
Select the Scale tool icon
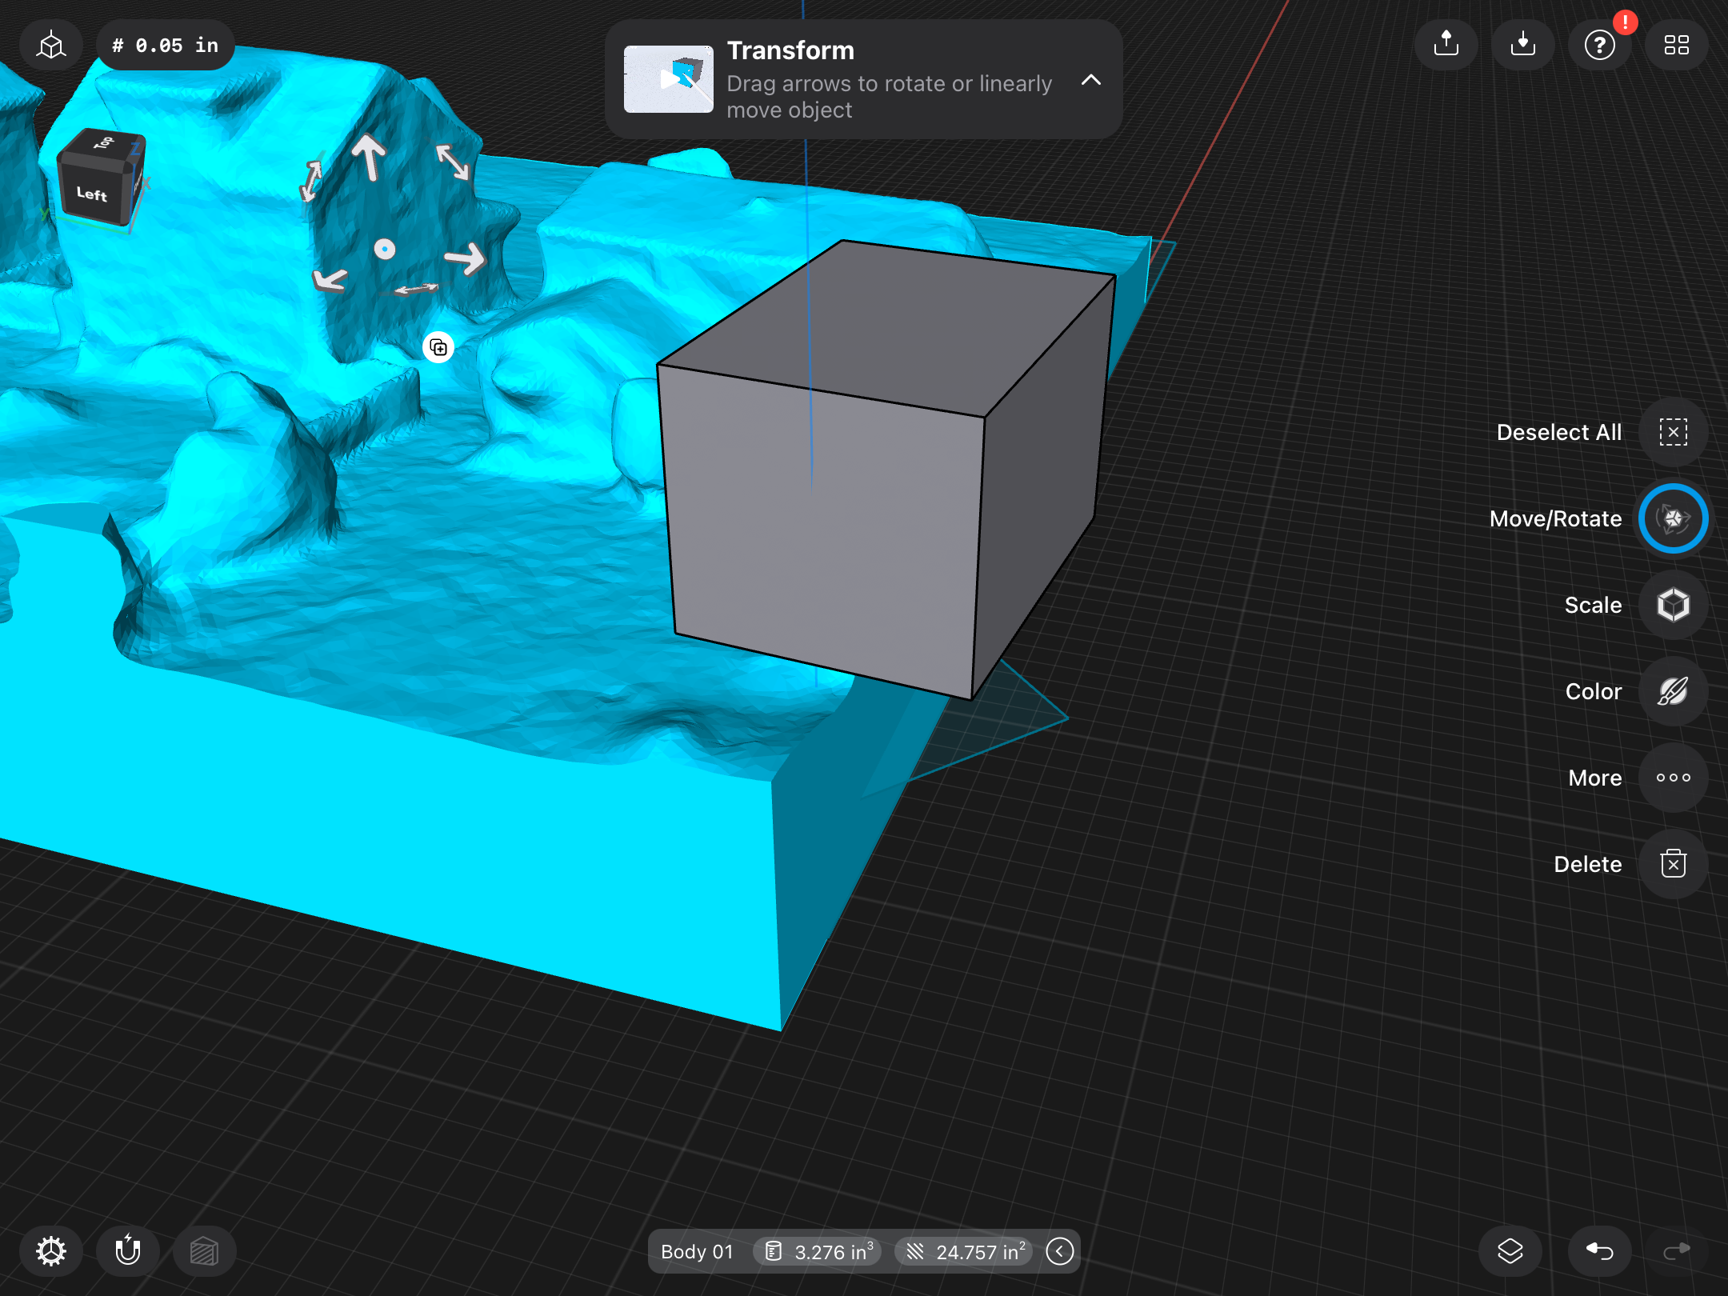pyautogui.click(x=1673, y=605)
